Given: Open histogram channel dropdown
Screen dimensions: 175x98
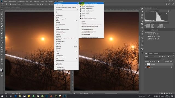Looking at the screenshot, I should pos(154,11).
